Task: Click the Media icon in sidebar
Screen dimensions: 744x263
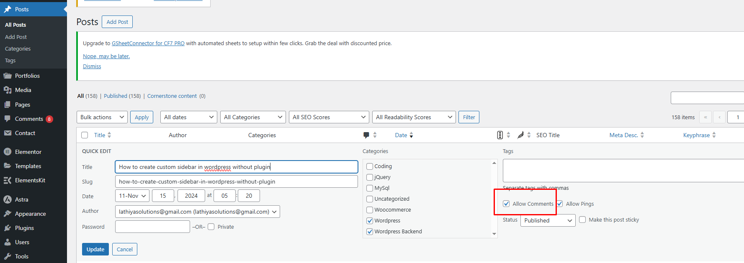Action: (8, 90)
